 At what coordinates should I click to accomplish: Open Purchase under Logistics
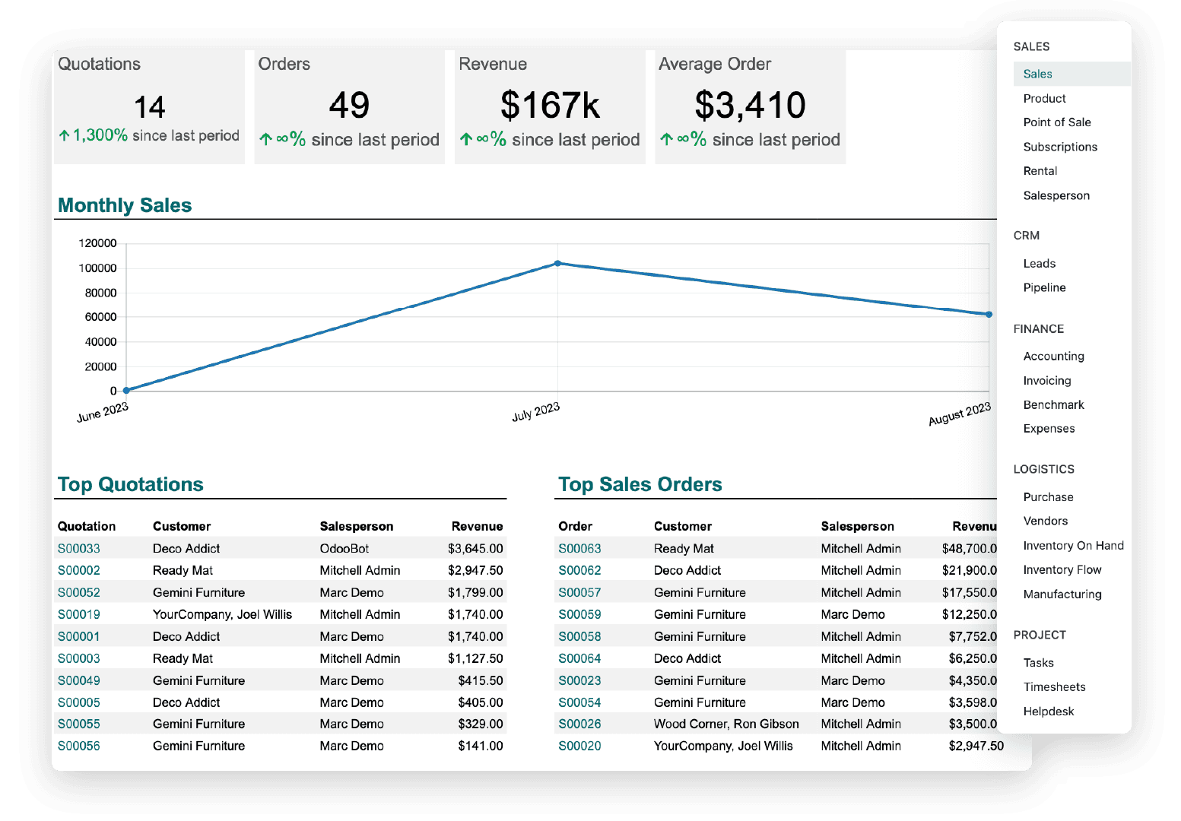1048,496
